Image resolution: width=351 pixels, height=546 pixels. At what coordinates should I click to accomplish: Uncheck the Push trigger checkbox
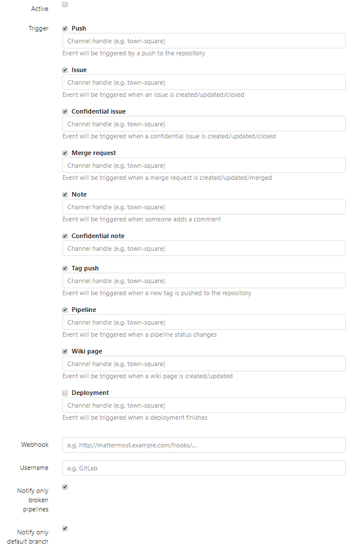click(x=65, y=28)
